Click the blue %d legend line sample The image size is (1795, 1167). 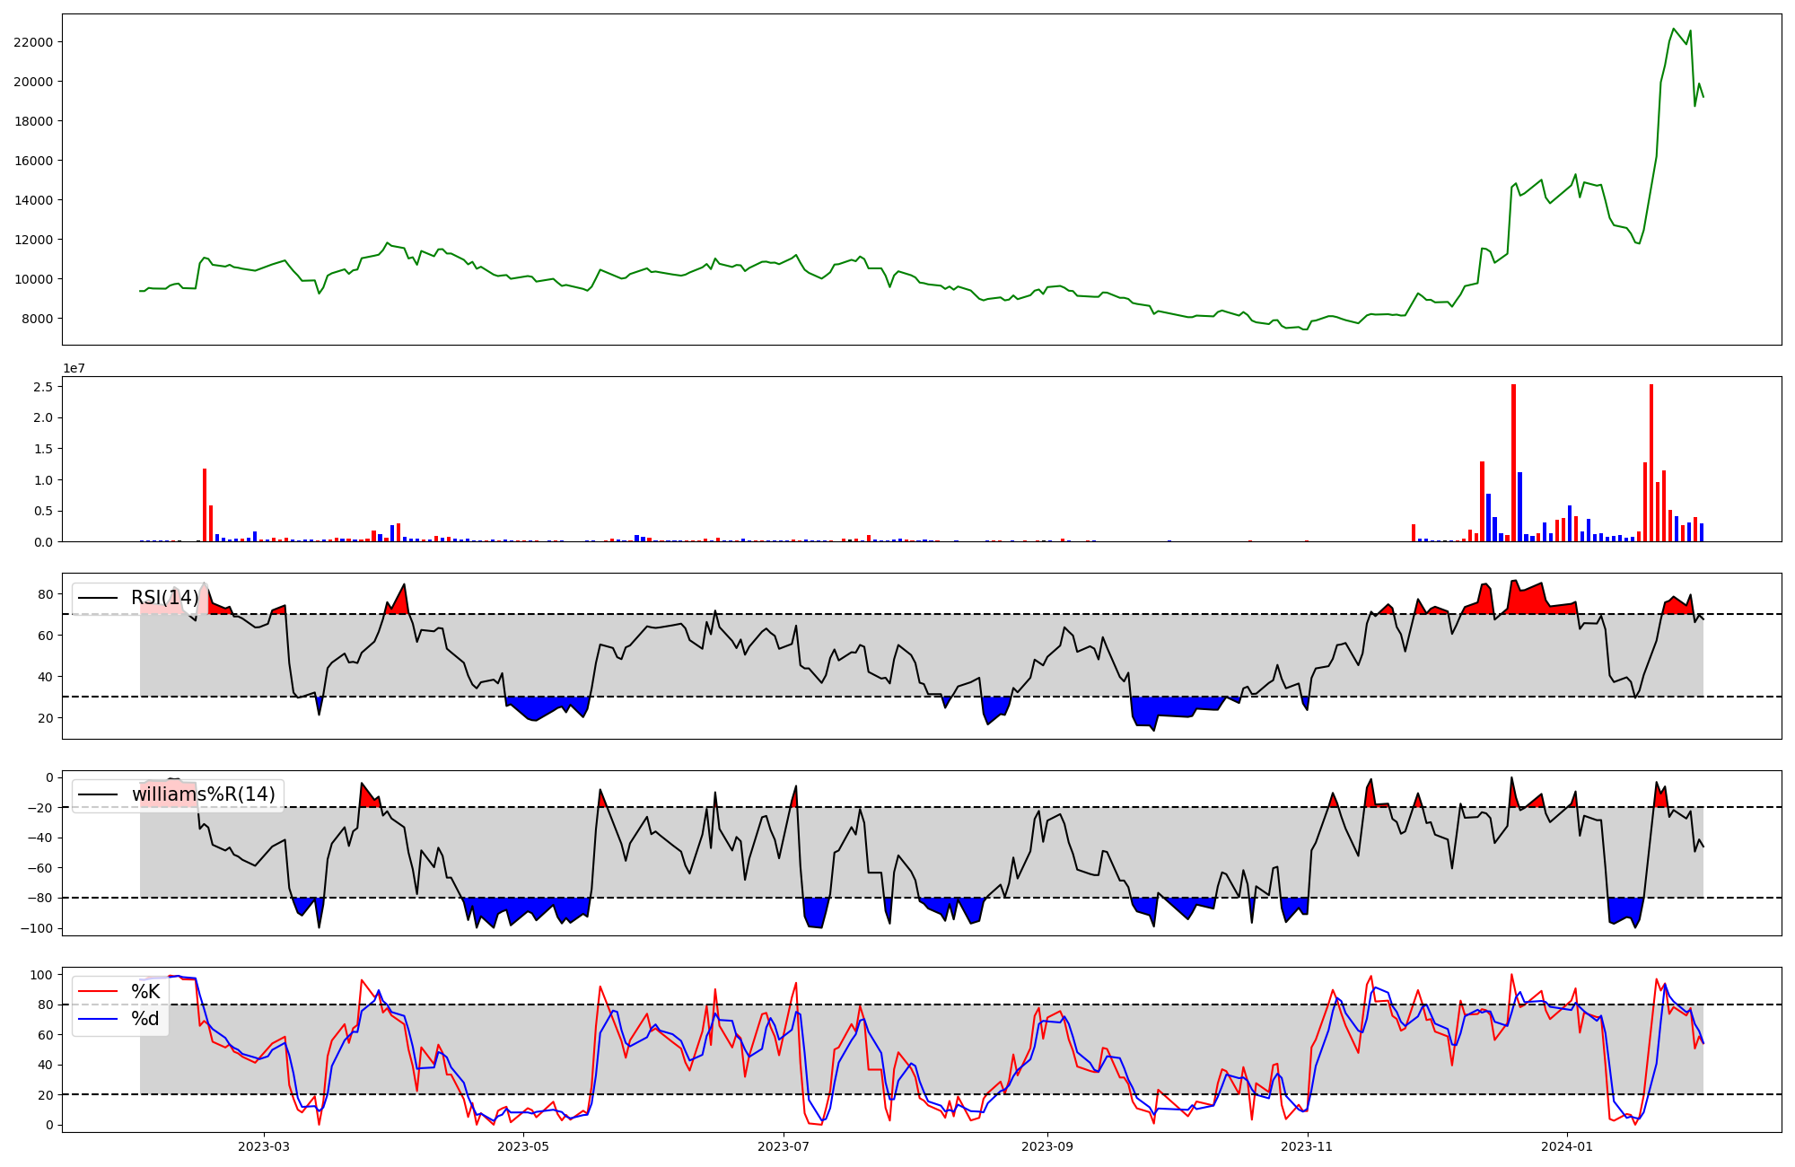coord(98,1019)
